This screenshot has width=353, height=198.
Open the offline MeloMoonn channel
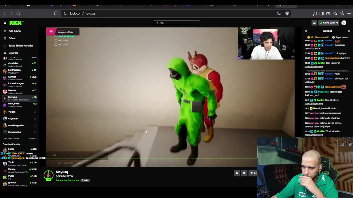click(x=19, y=132)
